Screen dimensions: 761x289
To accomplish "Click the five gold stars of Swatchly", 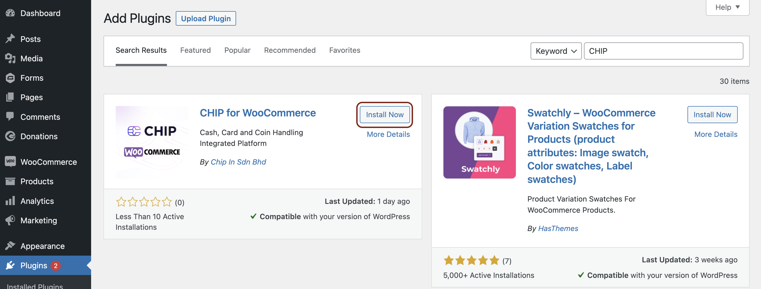I will (471, 260).
